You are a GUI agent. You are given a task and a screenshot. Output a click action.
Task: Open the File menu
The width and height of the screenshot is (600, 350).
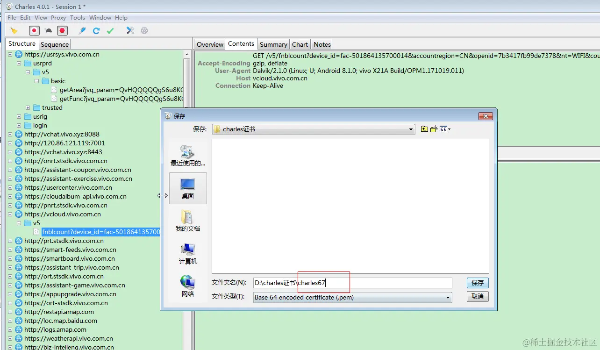coord(12,18)
